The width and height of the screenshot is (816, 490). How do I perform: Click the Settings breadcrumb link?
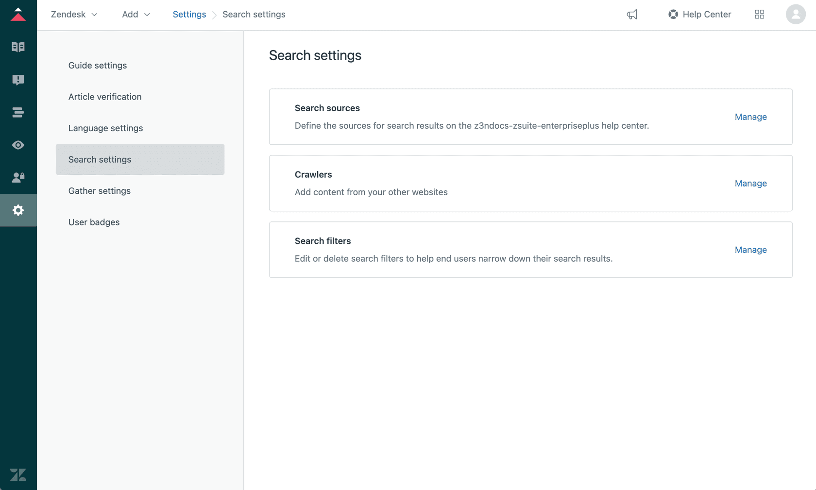(x=189, y=15)
